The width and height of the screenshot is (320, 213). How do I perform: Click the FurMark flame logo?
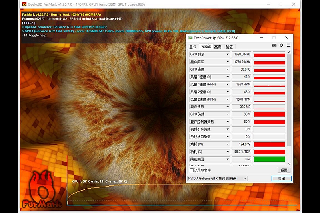pyautogui.click(x=42, y=189)
